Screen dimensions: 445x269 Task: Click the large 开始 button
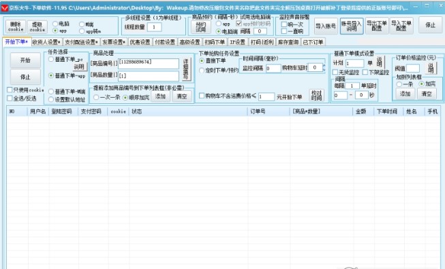(x=25, y=60)
